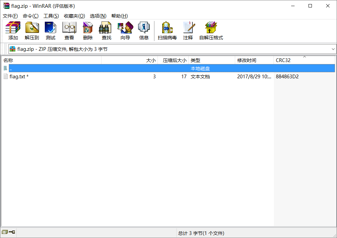Select the parent folder ".." row
The image size is (337, 238).
tap(102, 68)
